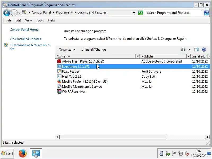Click Programs and Features breadcrumb
The height and width of the screenshot is (159, 212).
(90, 12)
